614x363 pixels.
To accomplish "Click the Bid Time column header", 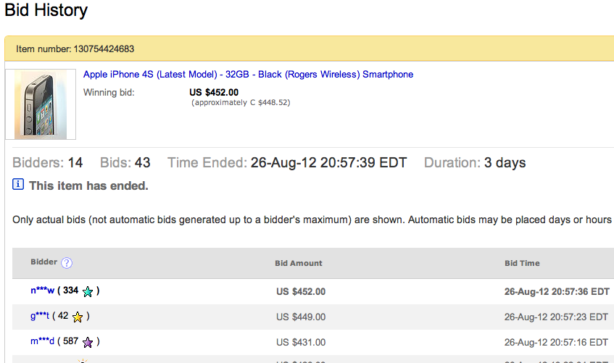I will click(522, 263).
